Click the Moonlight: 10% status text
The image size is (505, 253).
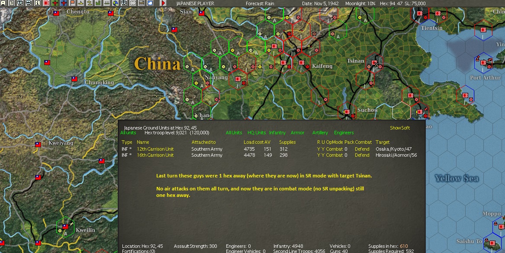(360, 3)
